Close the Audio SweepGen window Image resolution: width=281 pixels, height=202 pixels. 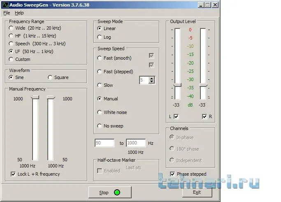click(x=215, y=5)
